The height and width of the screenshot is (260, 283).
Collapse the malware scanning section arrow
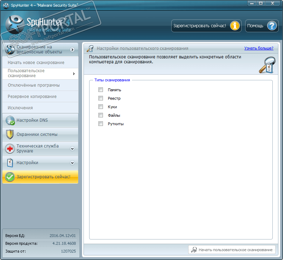point(73,50)
